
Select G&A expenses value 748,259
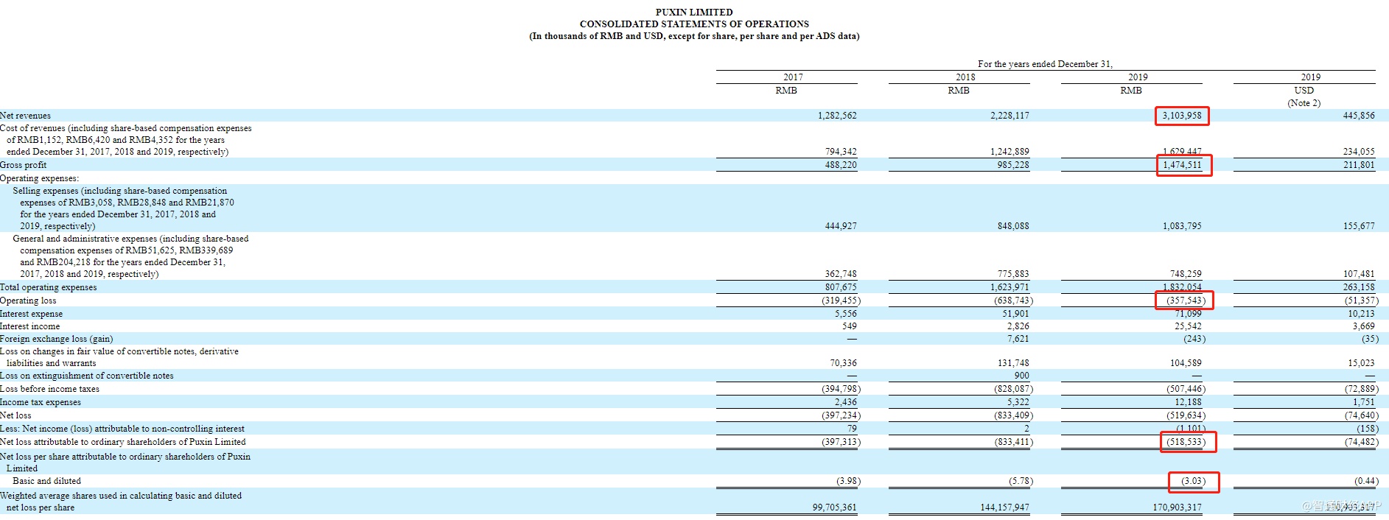[x=1186, y=274]
